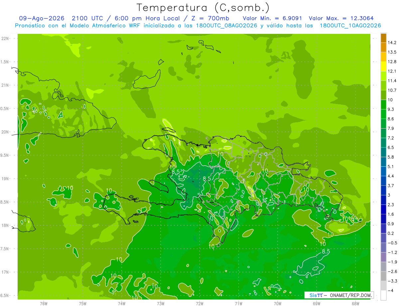Screen dimensions: 399x308
Task: Click the valid-until time '1800UTC_10AGO2026'
Action: click(x=350, y=26)
